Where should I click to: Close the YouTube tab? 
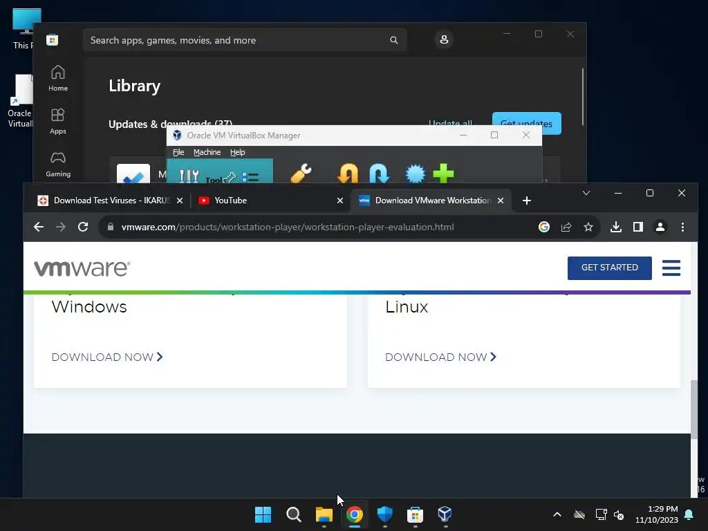tap(340, 201)
